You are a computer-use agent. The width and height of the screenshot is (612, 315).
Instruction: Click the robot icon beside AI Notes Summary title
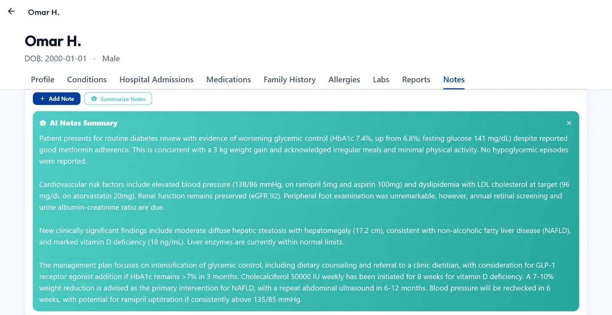pos(42,123)
